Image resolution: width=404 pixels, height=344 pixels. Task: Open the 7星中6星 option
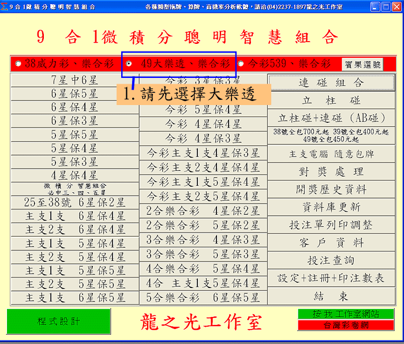74,80
